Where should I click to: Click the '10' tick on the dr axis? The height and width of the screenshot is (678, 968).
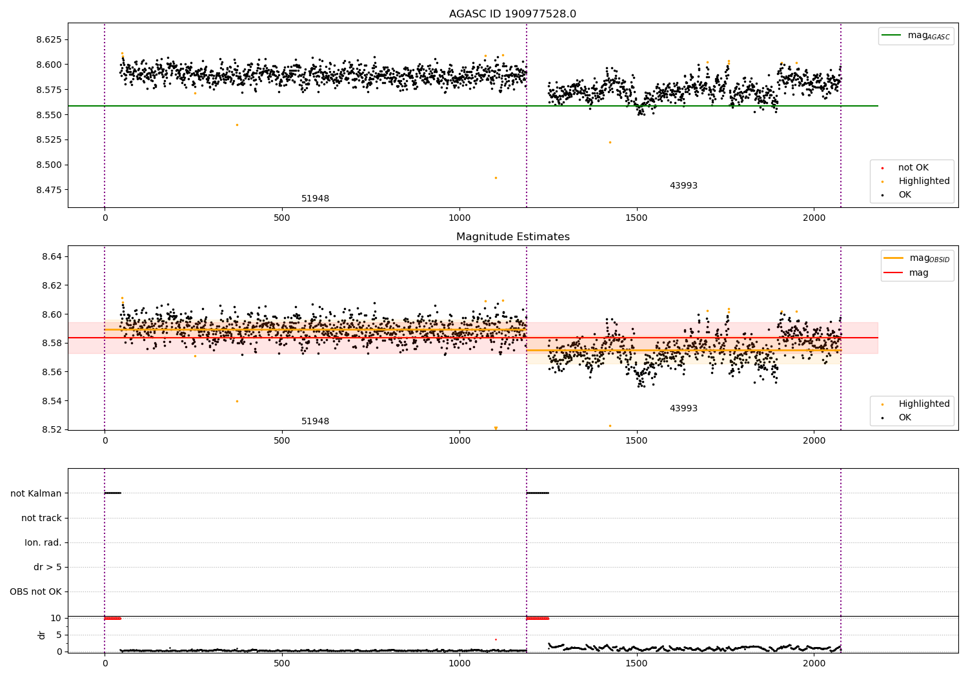pyautogui.click(x=56, y=619)
